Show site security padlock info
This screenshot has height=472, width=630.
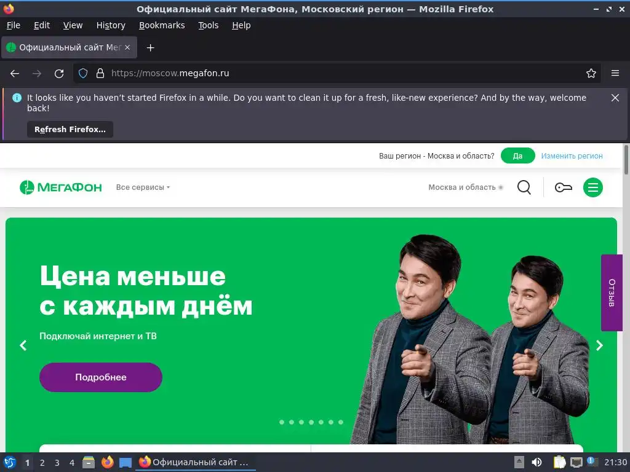click(x=100, y=73)
